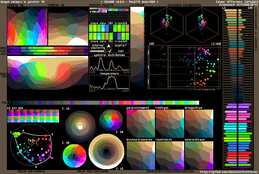
Task: Click the spectral distribution graph
Action: point(109,64)
